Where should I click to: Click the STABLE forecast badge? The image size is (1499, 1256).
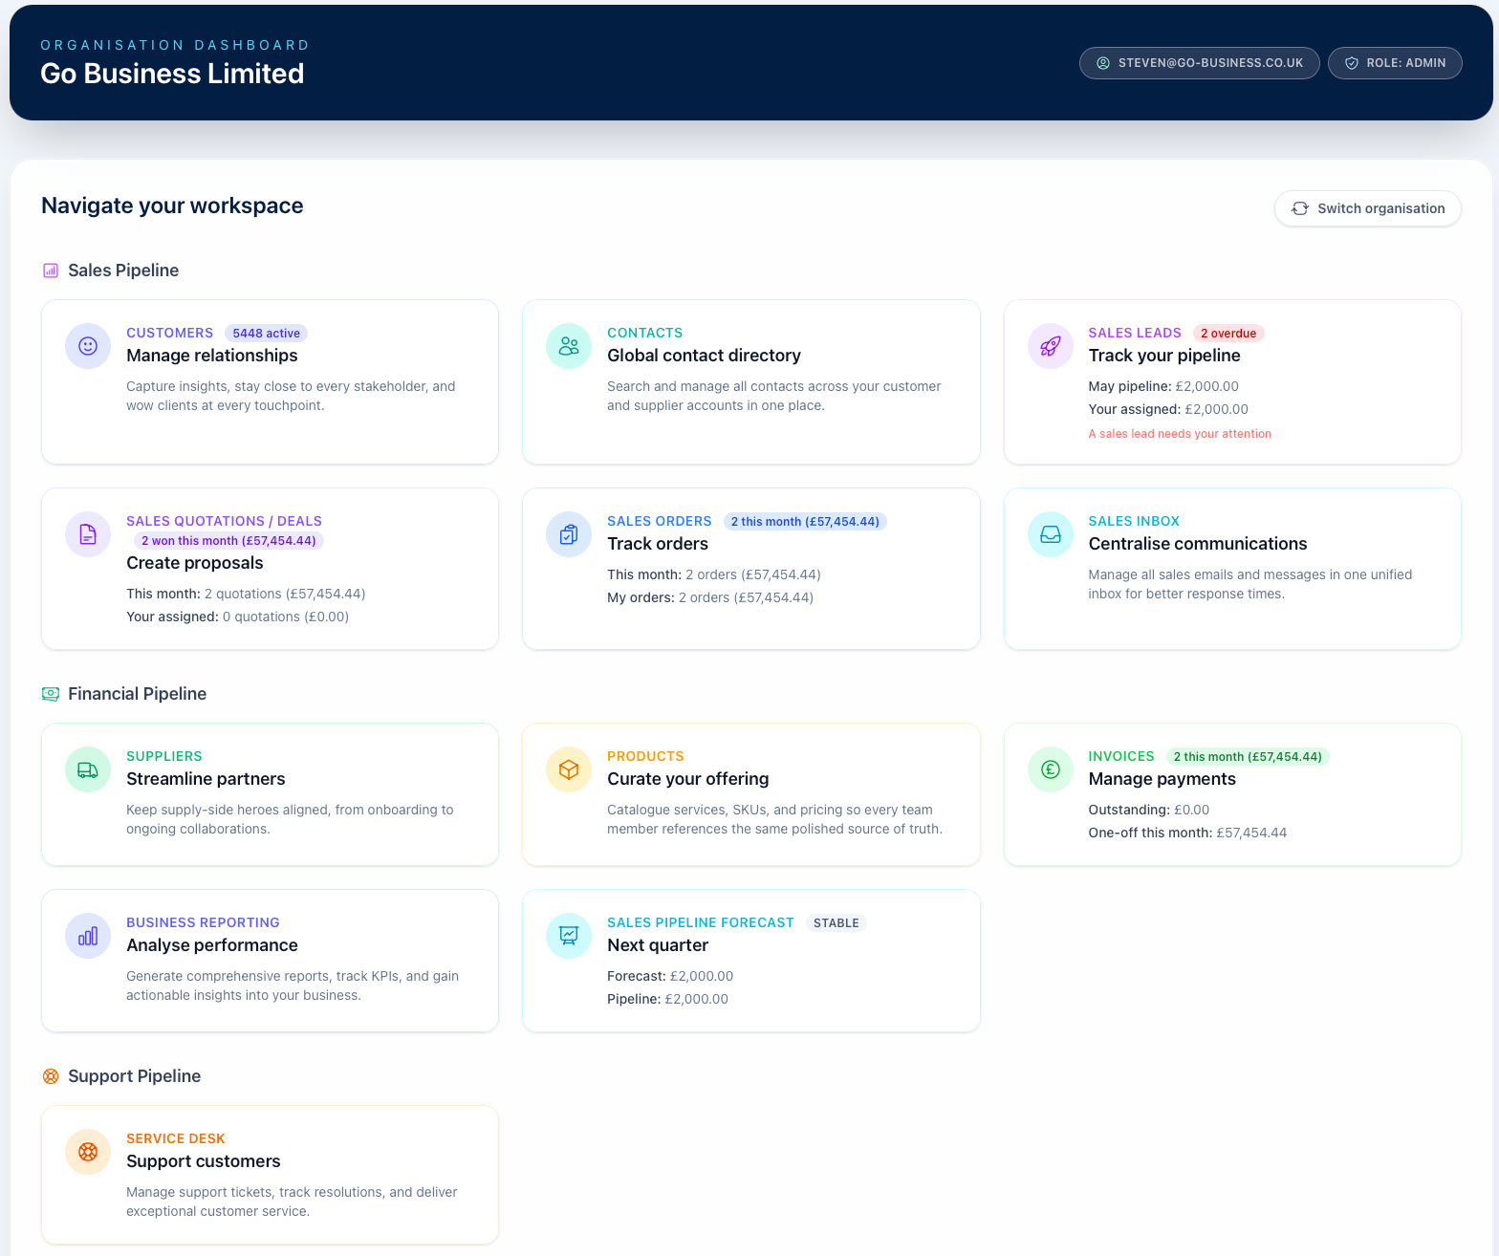click(836, 923)
